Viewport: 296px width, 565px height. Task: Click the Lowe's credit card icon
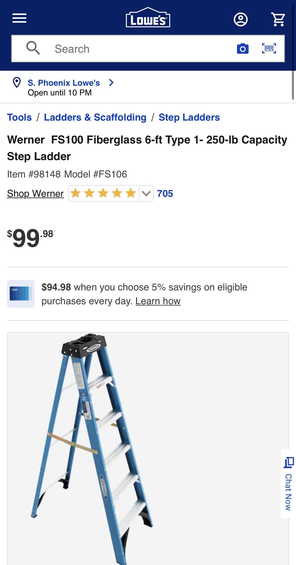coord(21,294)
